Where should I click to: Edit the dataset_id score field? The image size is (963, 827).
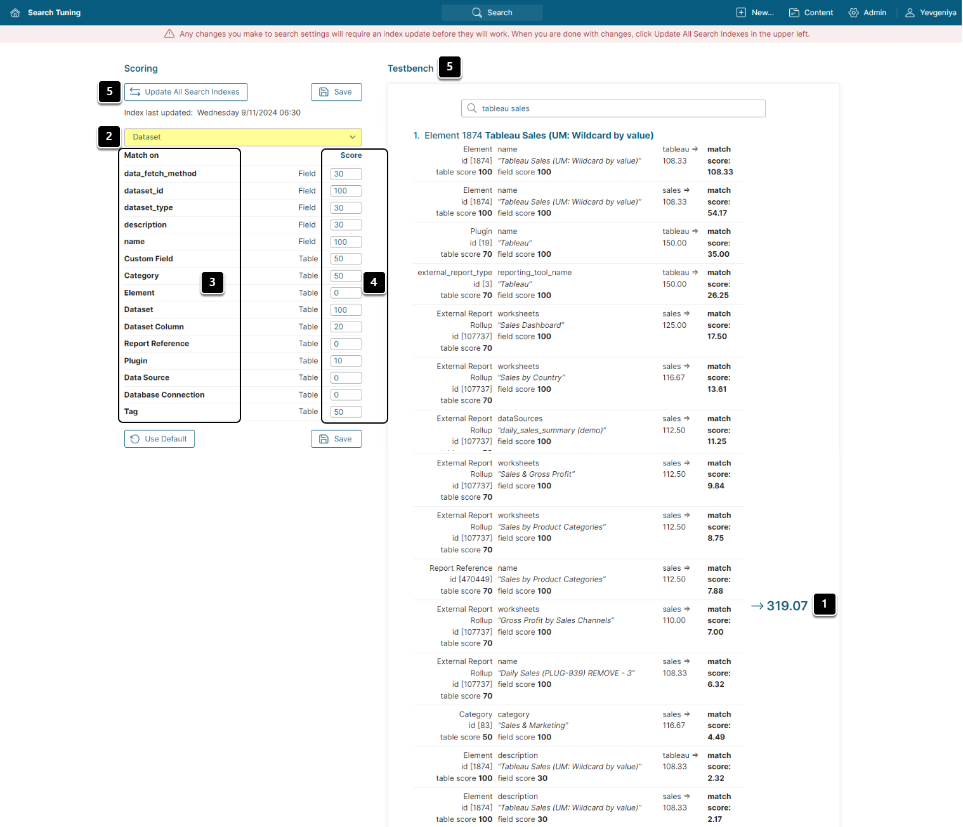click(x=346, y=191)
